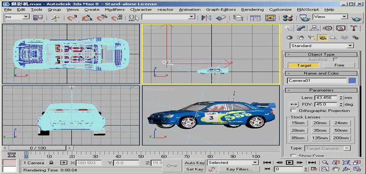The height and width of the screenshot is (174, 366).
Task: Collapse the Name and Color rollout
Action: [321, 73]
